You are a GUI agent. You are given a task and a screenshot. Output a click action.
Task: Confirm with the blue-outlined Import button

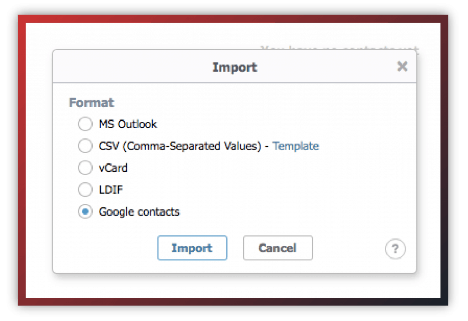click(192, 248)
